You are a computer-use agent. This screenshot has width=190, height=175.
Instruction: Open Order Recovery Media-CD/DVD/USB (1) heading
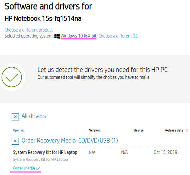pyautogui.click(x=70, y=141)
